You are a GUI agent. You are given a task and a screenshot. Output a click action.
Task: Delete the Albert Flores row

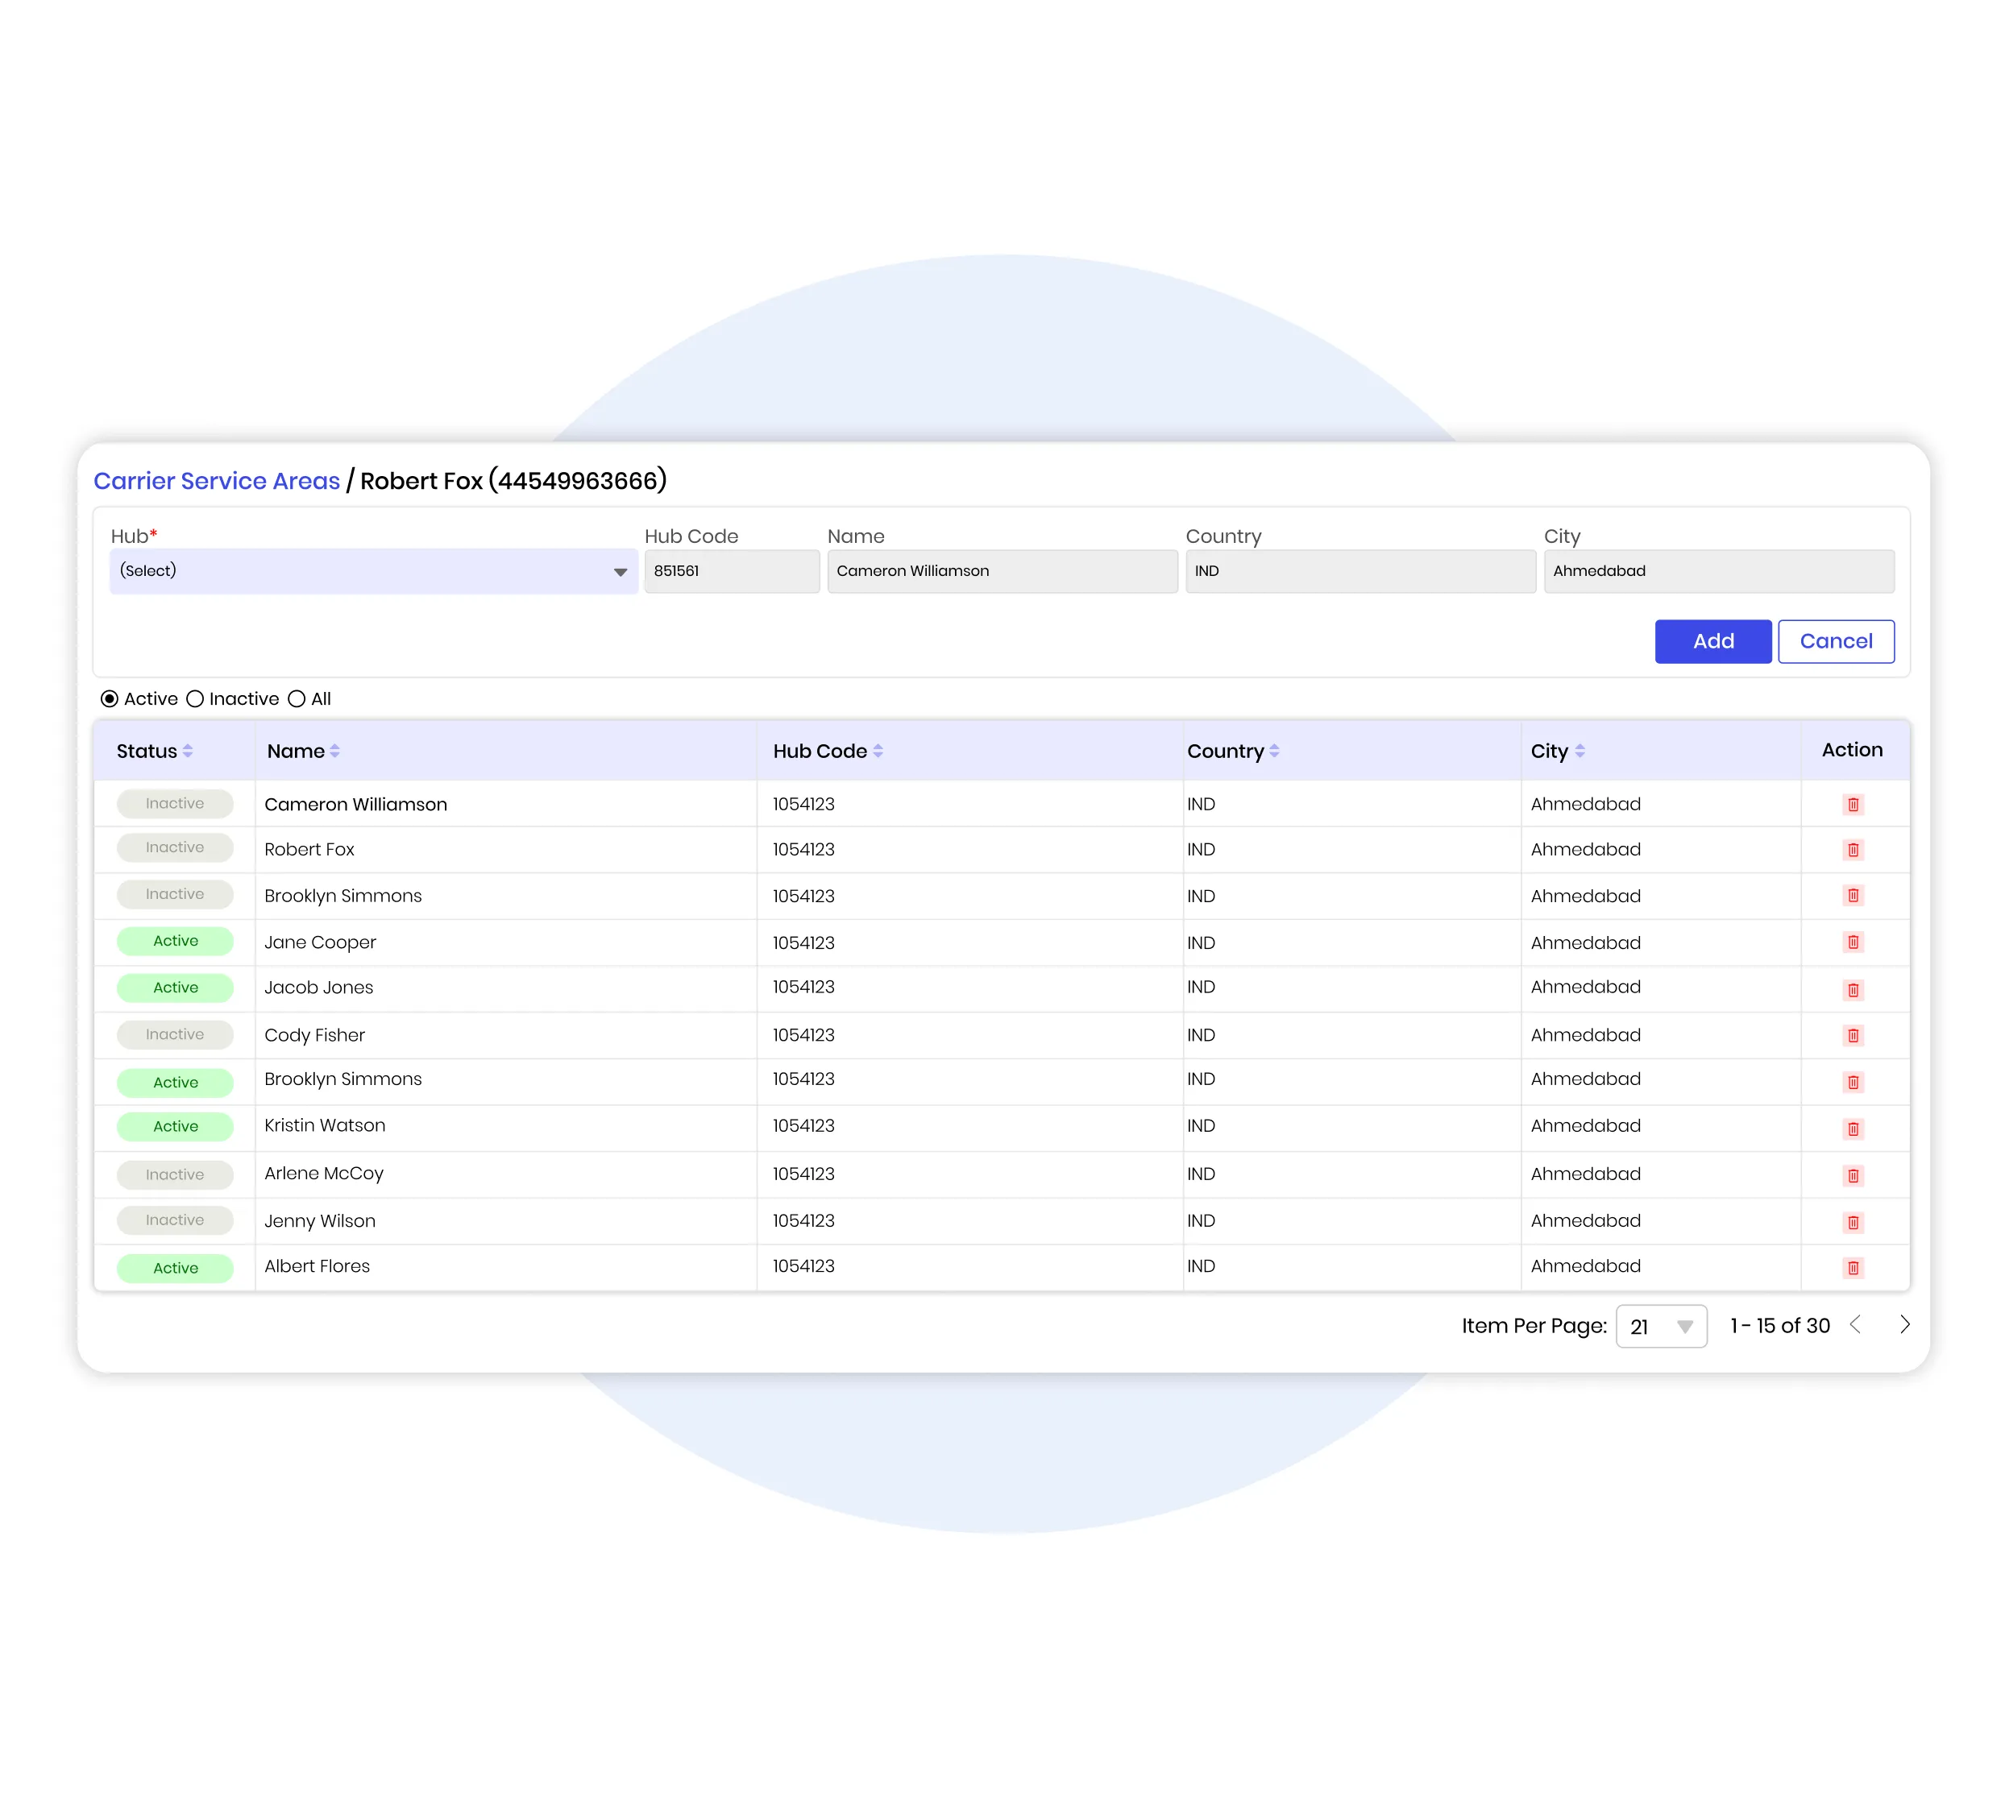pyautogui.click(x=1852, y=1267)
